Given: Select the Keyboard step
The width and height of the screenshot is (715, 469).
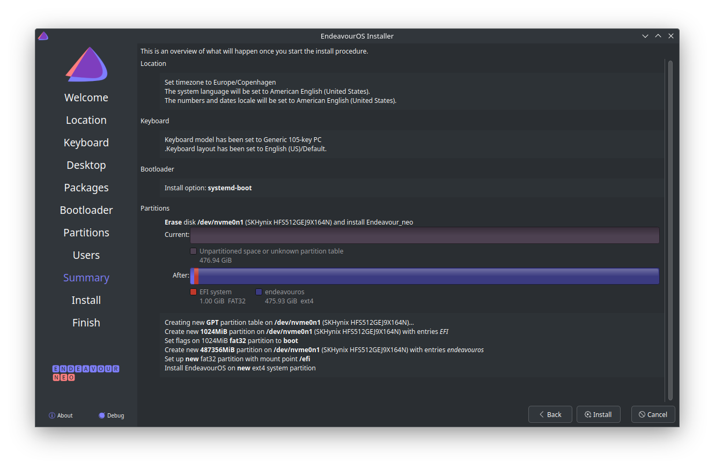Looking at the screenshot, I should 86,143.
